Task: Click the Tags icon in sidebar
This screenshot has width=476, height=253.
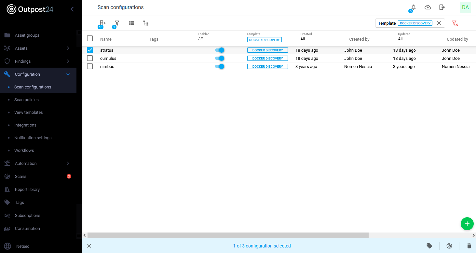Action: (7, 202)
